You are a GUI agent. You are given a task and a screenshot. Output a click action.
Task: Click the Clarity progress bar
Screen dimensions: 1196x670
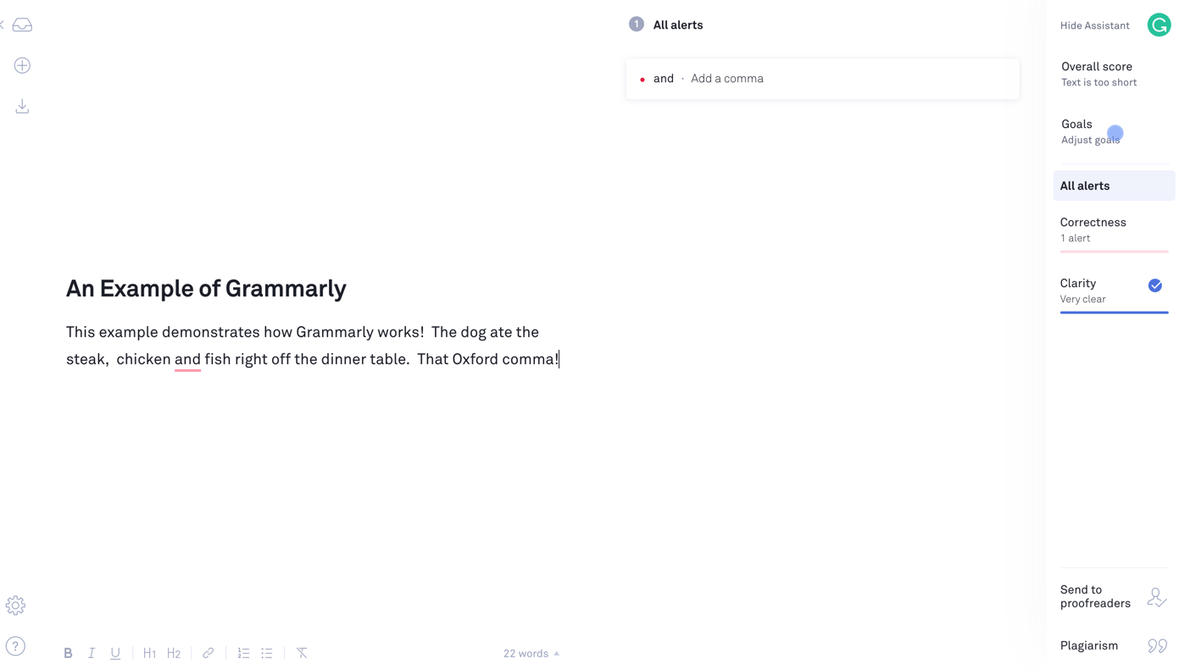1114,313
